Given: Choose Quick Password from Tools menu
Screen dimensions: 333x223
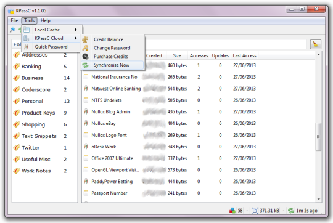Looking at the screenshot, I should tap(51, 47).
